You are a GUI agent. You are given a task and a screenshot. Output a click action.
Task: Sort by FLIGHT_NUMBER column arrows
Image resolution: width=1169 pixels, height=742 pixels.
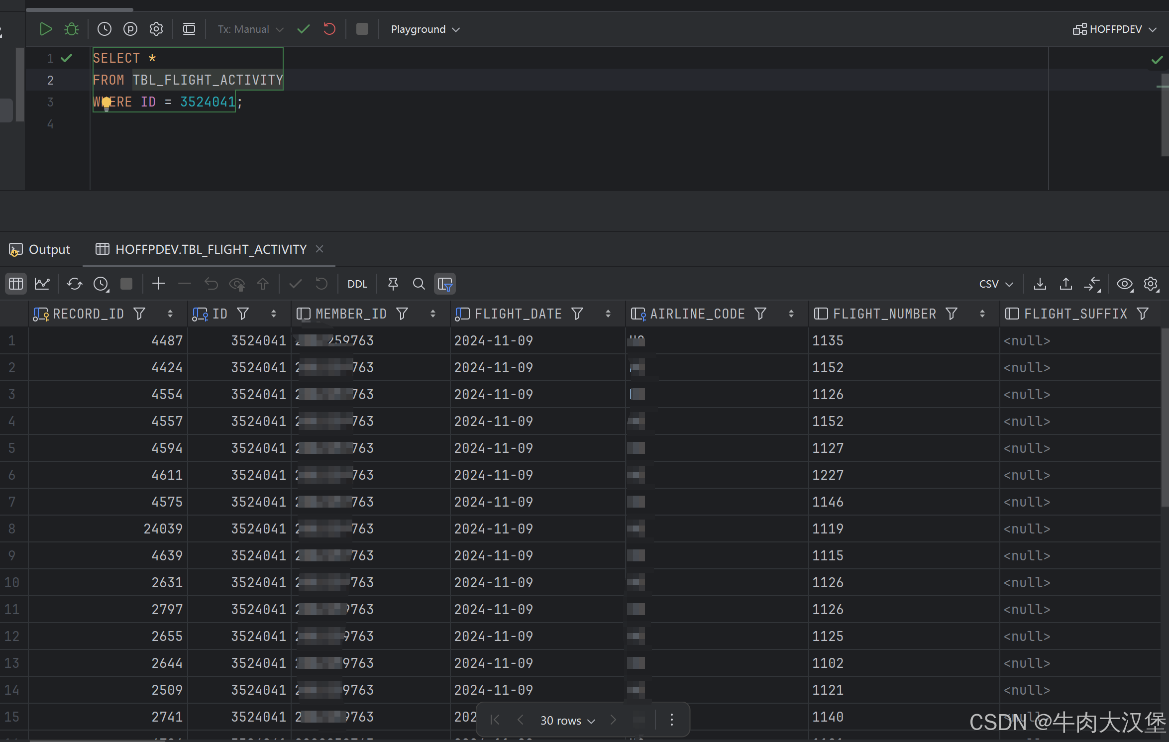click(982, 314)
